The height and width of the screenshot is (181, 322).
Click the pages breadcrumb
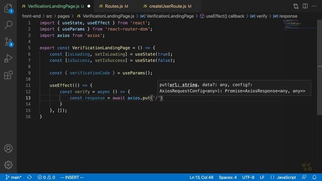(x=63, y=16)
